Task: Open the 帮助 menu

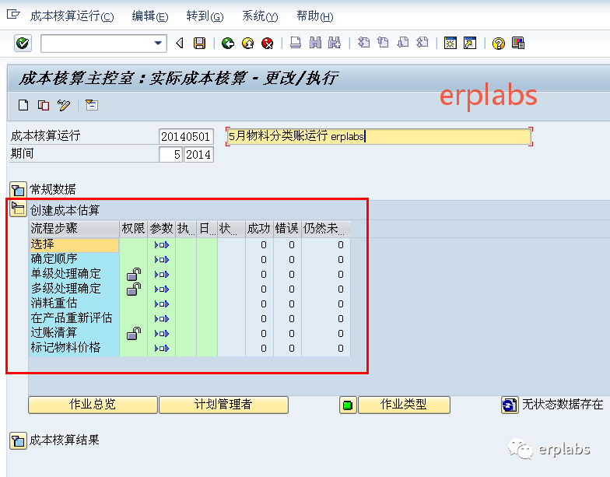Action: pos(315,16)
